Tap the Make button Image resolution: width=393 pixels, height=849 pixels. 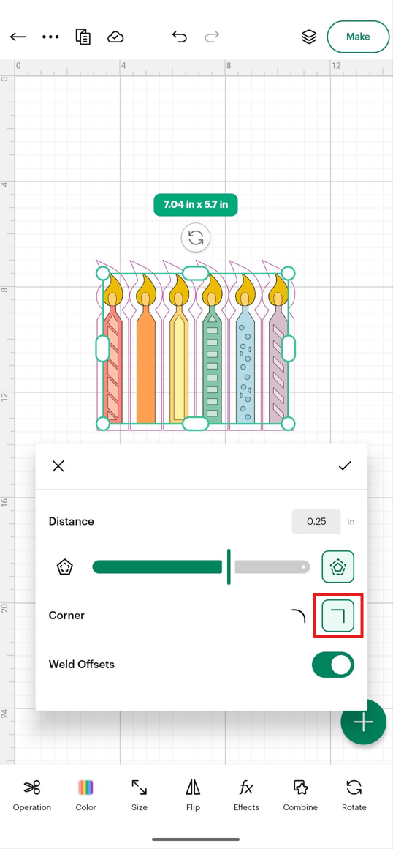[x=358, y=37]
